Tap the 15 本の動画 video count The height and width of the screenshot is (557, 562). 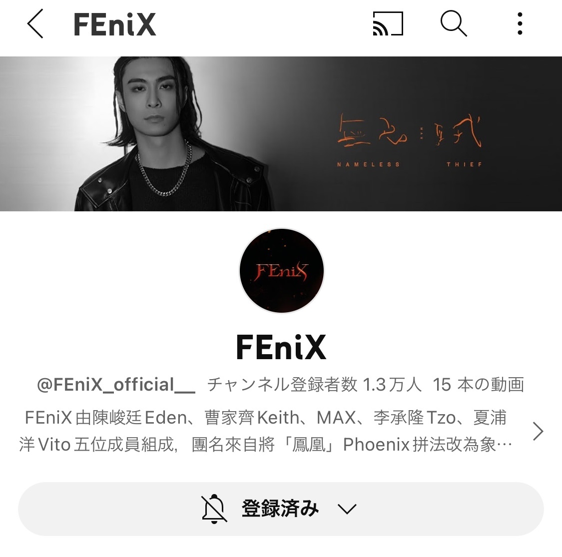click(x=479, y=385)
